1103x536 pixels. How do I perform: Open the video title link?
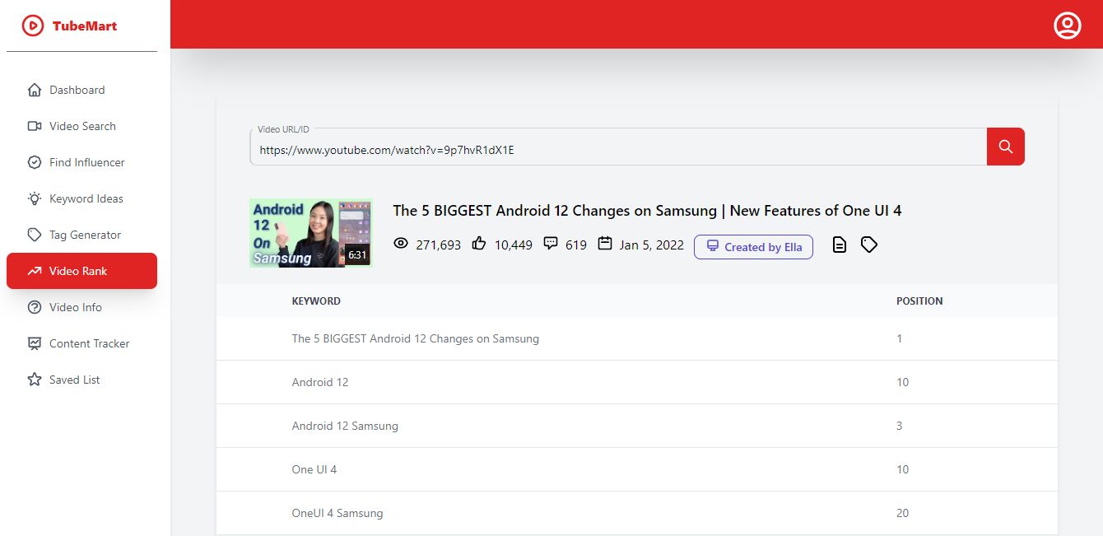coord(647,211)
